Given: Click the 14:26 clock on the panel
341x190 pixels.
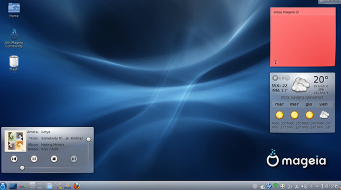Looking at the screenshot, I should pyautogui.click(x=329, y=186).
